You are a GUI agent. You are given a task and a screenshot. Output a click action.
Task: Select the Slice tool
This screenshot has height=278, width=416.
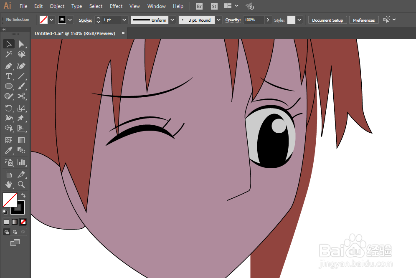click(21, 174)
